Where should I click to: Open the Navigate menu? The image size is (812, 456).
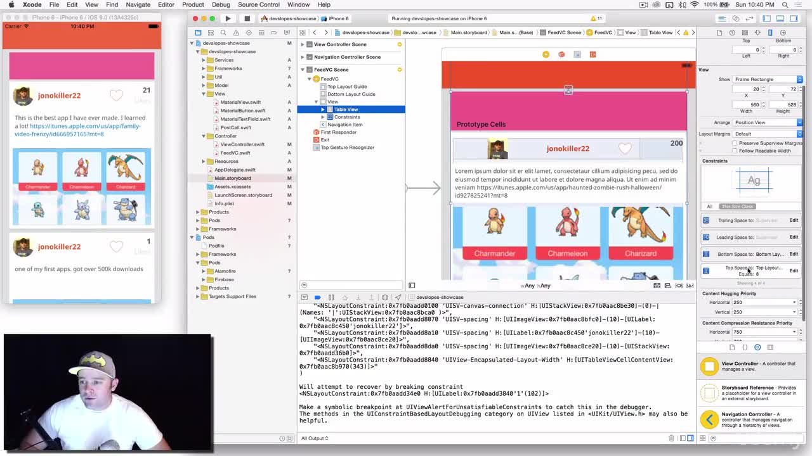coord(138,4)
